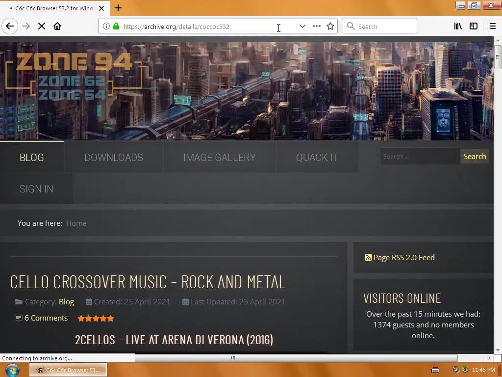The height and width of the screenshot is (377, 502).
Task: Click the page scroll down arrow
Action: click(498, 350)
